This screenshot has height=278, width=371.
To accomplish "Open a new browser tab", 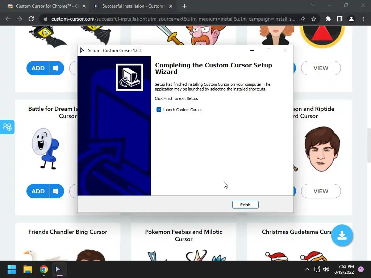I will pyautogui.click(x=184, y=6).
